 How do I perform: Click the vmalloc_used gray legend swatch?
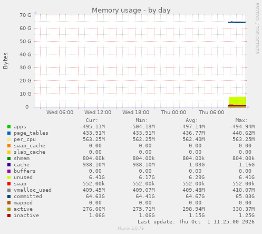click(9, 190)
